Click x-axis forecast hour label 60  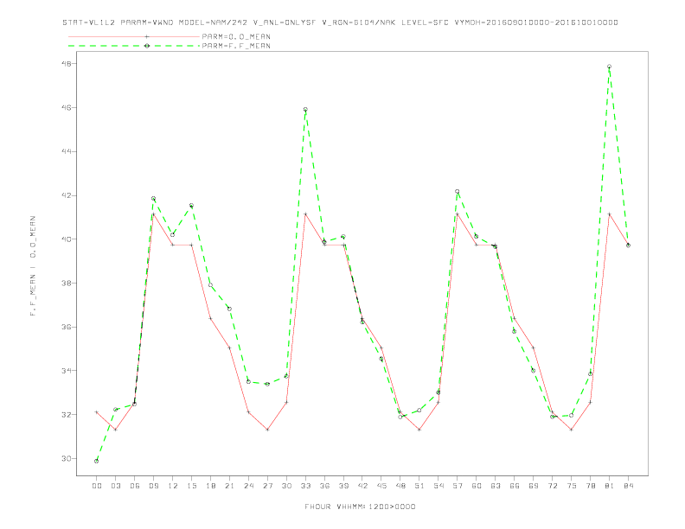pos(477,486)
